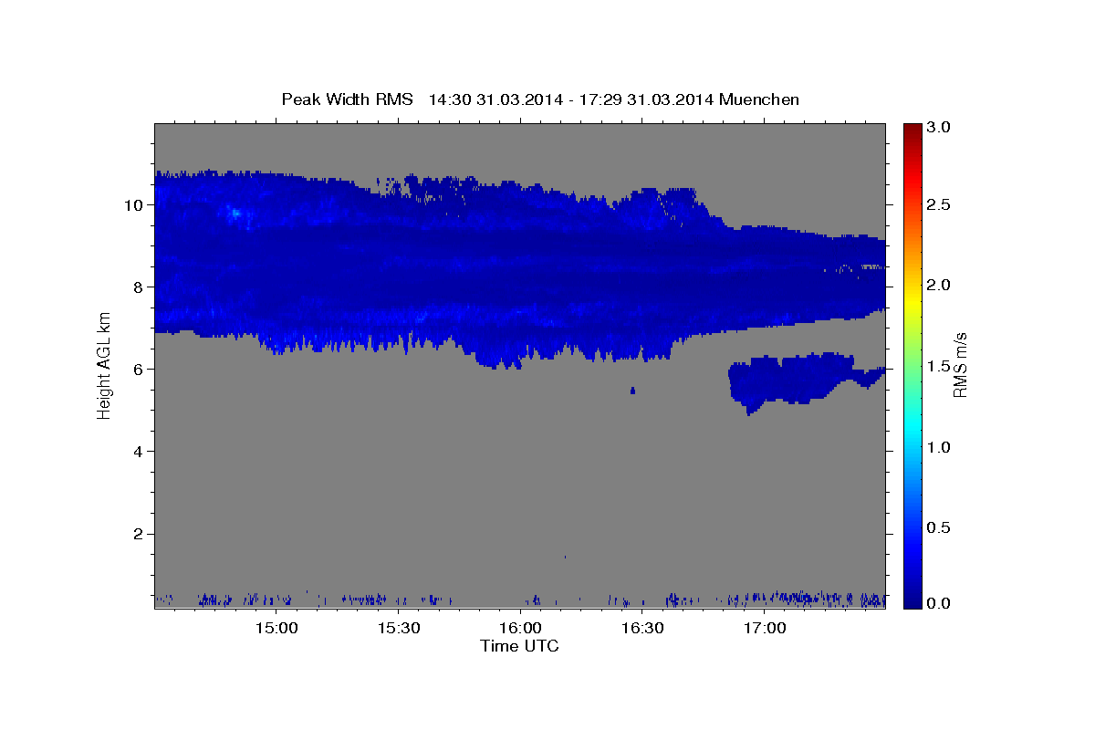The height and width of the screenshot is (730, 1095).
Task: Click the height axis label '2'
Action: coord(139,534)
